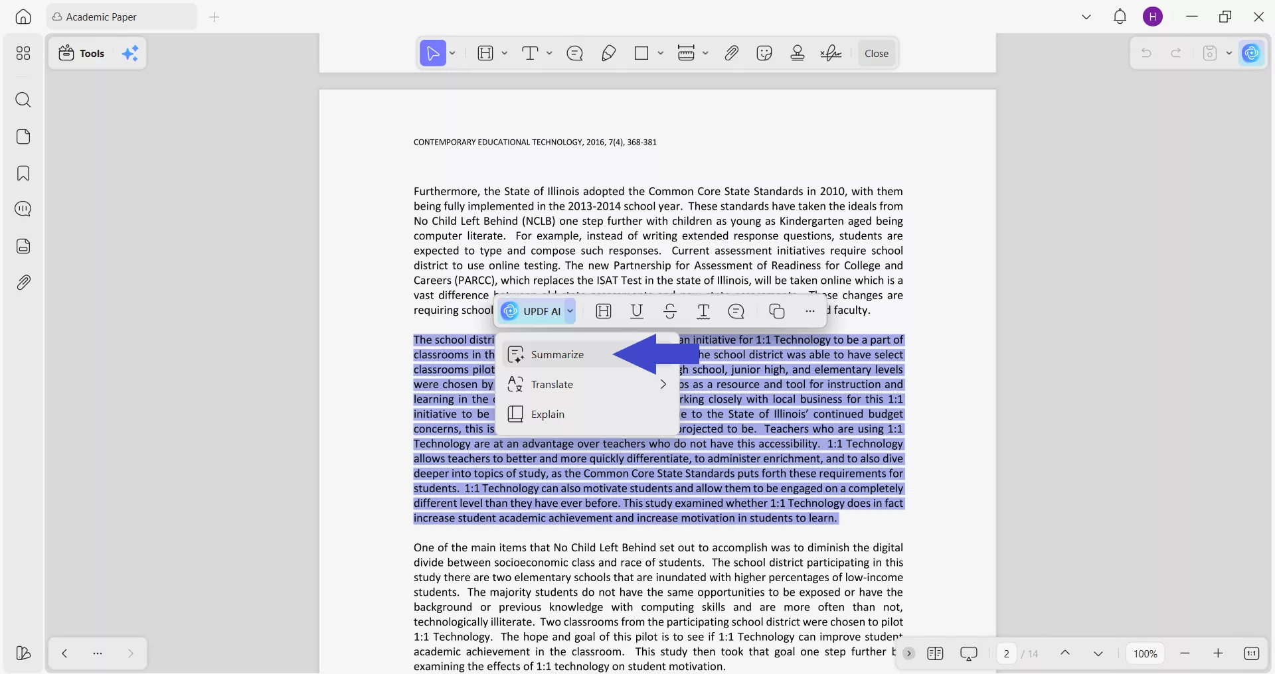Select the stamp tool in top toolbar

798,53
